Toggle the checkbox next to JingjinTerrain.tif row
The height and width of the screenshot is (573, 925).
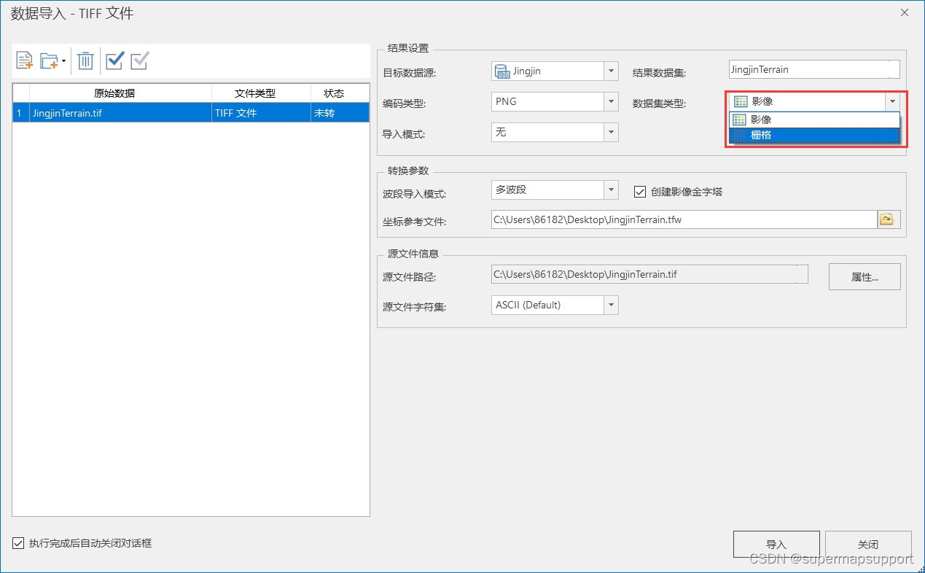19,112
